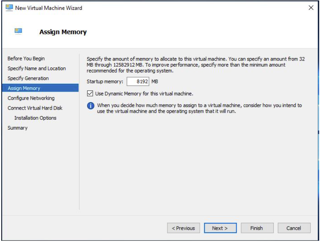Select the highlighted Assign Memory step
Image resolution: width=320 pixels, height=242 pixels.
click(x=40, y=88)
